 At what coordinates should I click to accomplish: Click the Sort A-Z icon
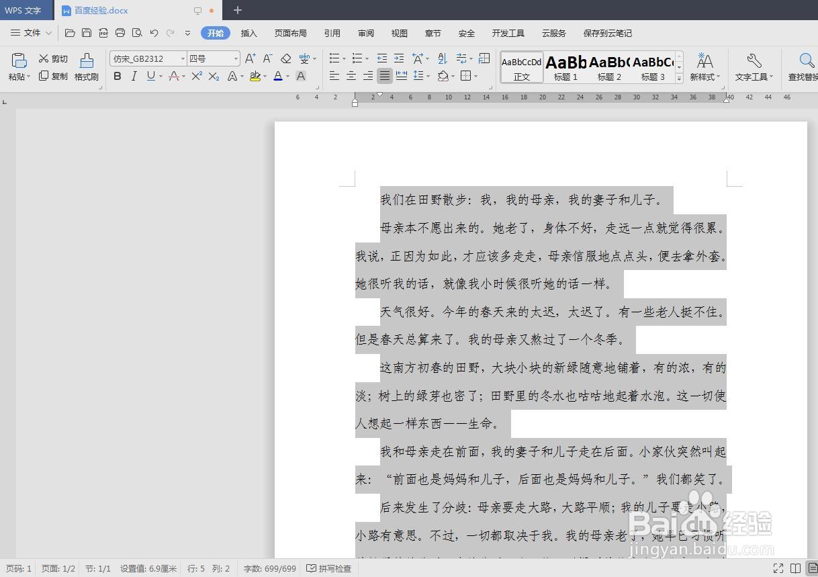(x=442, y=58)
